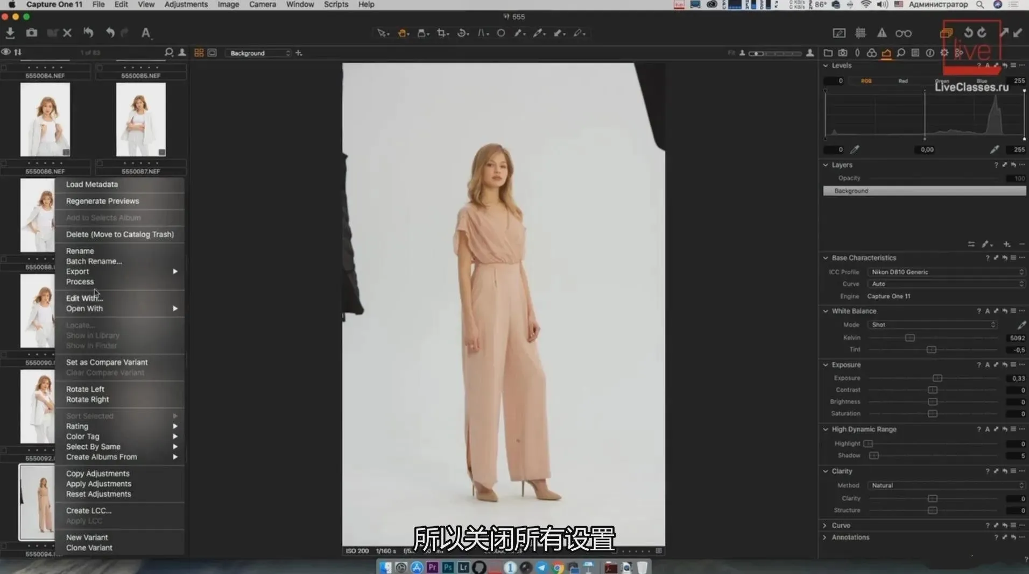1029x574 pixels.
Task: Open White Balance Mode Shot dropdown
Action: [933, 325]
